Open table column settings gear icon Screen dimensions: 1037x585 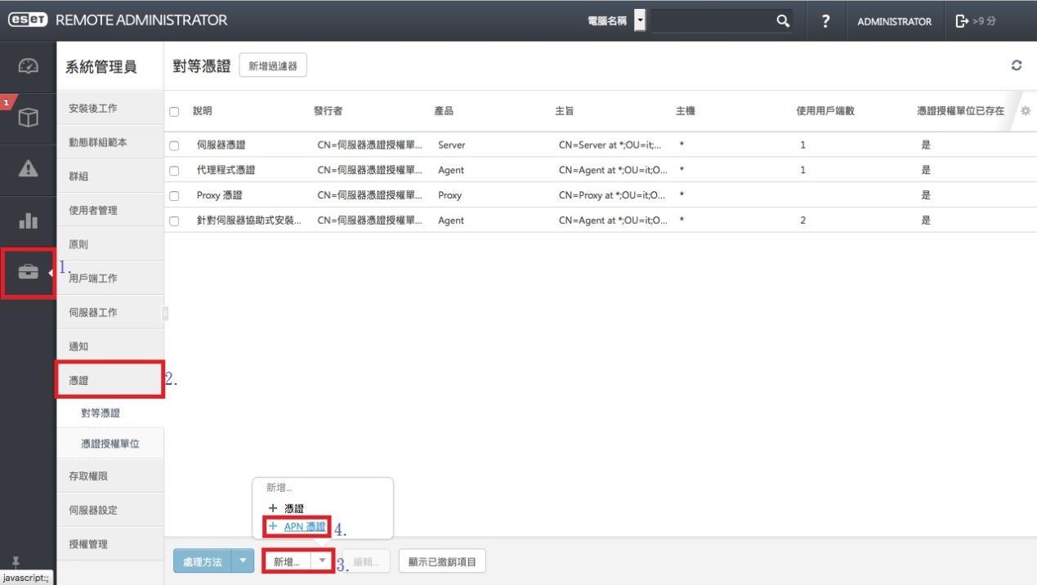point(1026,111)
